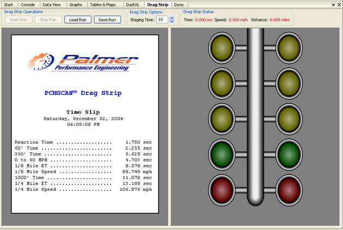Open the tab list dropdown arrow at top right

[333, 5]
